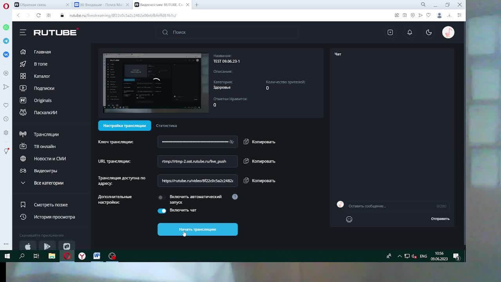The height and width of the screenshot is (282, 501).
Task: Open Opera Telegram sidebar icon
Action: (6, 41)
